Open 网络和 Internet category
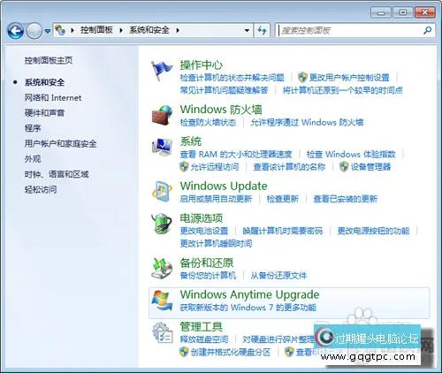 (53, 97)
